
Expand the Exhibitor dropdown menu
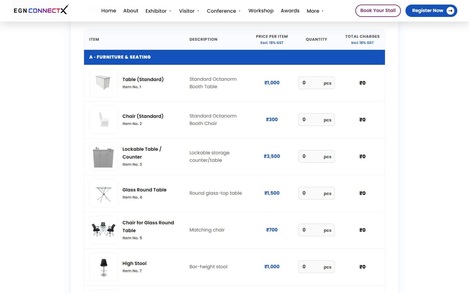click(x=158, y=11)
